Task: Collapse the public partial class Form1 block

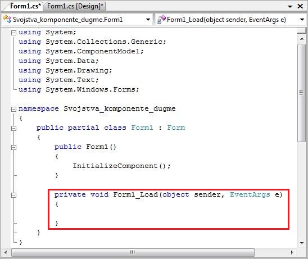Action: [13, 128]
